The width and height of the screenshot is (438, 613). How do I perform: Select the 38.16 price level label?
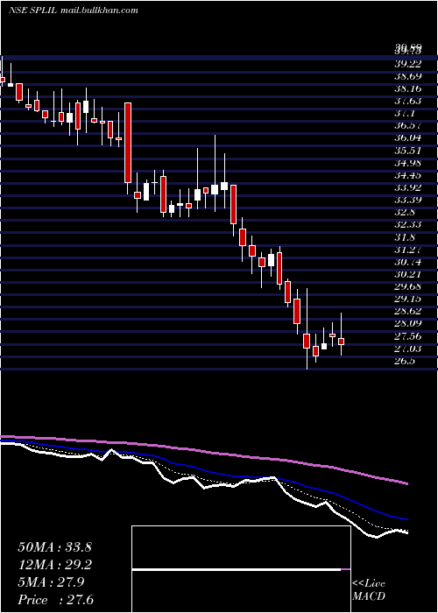[408, 88]
